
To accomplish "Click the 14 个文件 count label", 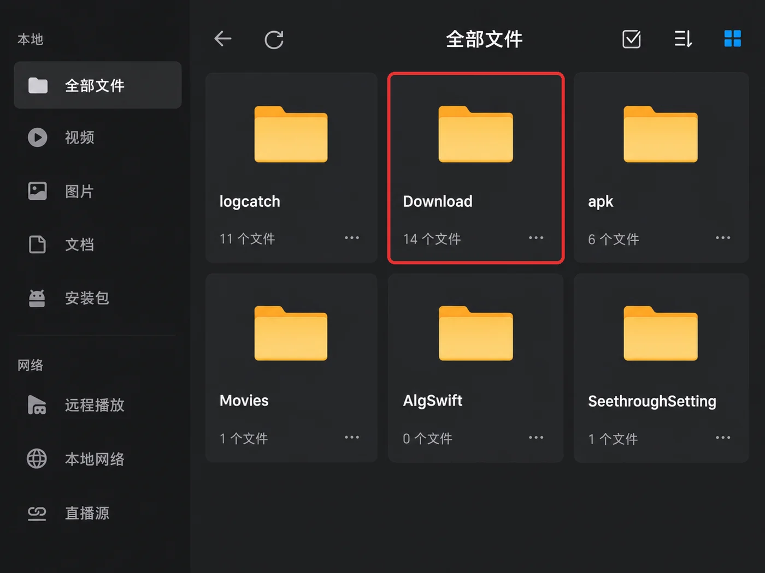I will coord(432,239).
